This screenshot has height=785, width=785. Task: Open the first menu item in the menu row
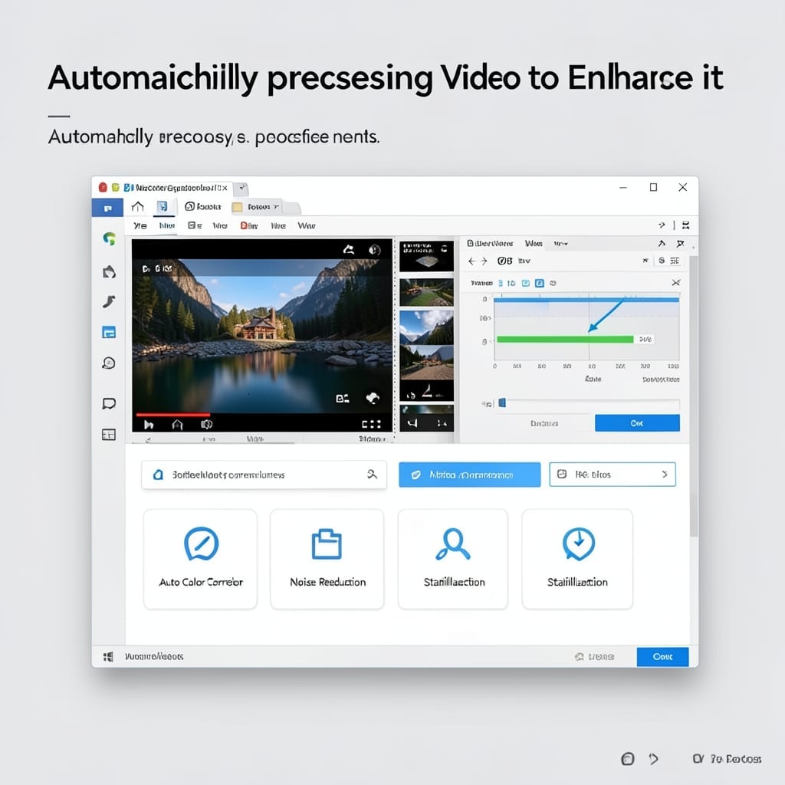point(140,226)
